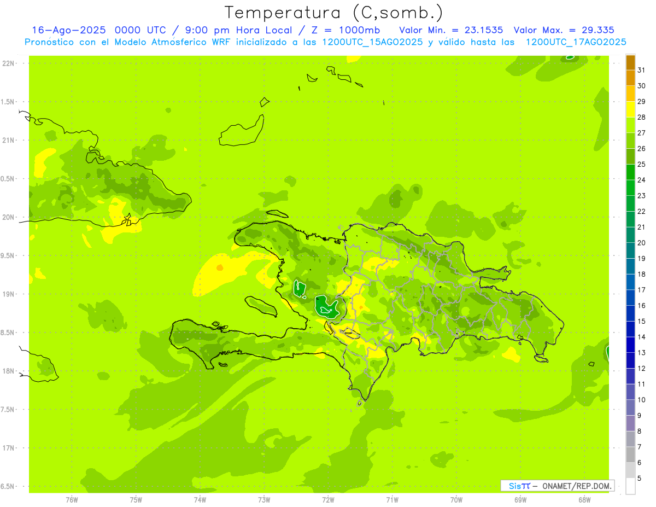656x507 pixels.
Task: Click the legend value '23'
Action: click(x=642, y=196)
